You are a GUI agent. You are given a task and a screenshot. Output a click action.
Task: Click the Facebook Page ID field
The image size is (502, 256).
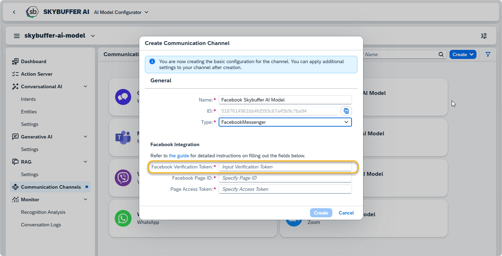tap(285, 178)
